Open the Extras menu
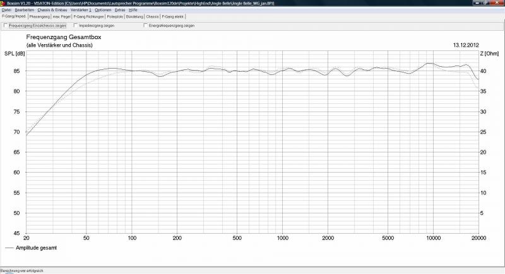The height and width of the screenshot is (274, 505). pos(120,10)
